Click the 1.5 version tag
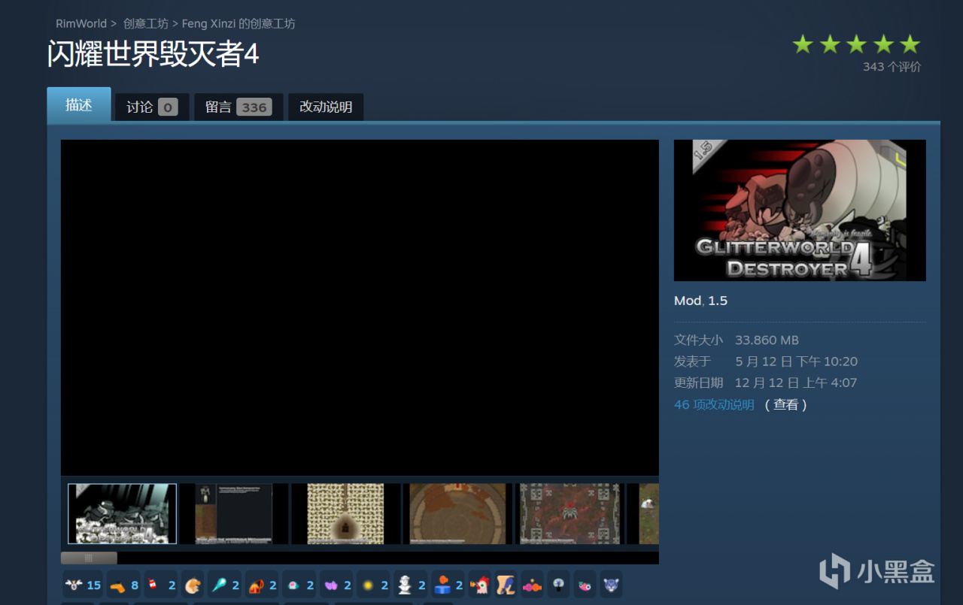 (718, 301)
